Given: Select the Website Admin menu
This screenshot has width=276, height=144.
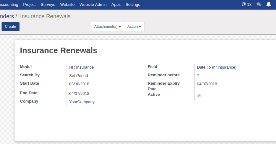Looking at the screenshot, I should pyautogui.click(x=93, y=5).
